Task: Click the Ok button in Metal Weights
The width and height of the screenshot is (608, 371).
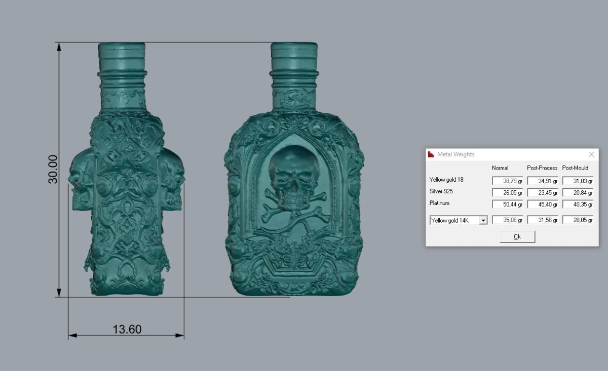Action: 517,236
